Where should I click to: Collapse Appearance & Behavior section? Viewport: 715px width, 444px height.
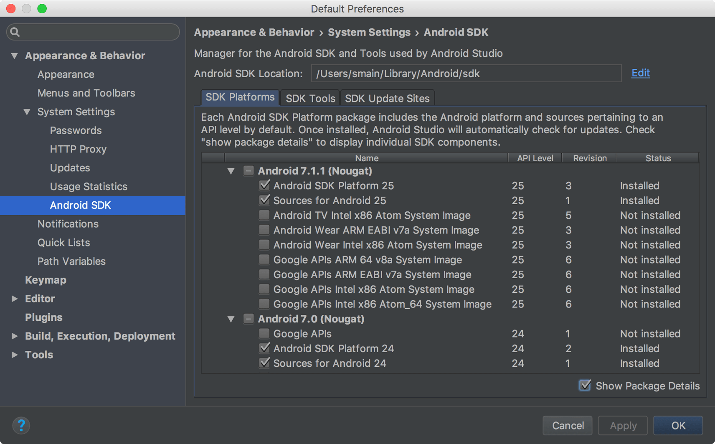14,55
